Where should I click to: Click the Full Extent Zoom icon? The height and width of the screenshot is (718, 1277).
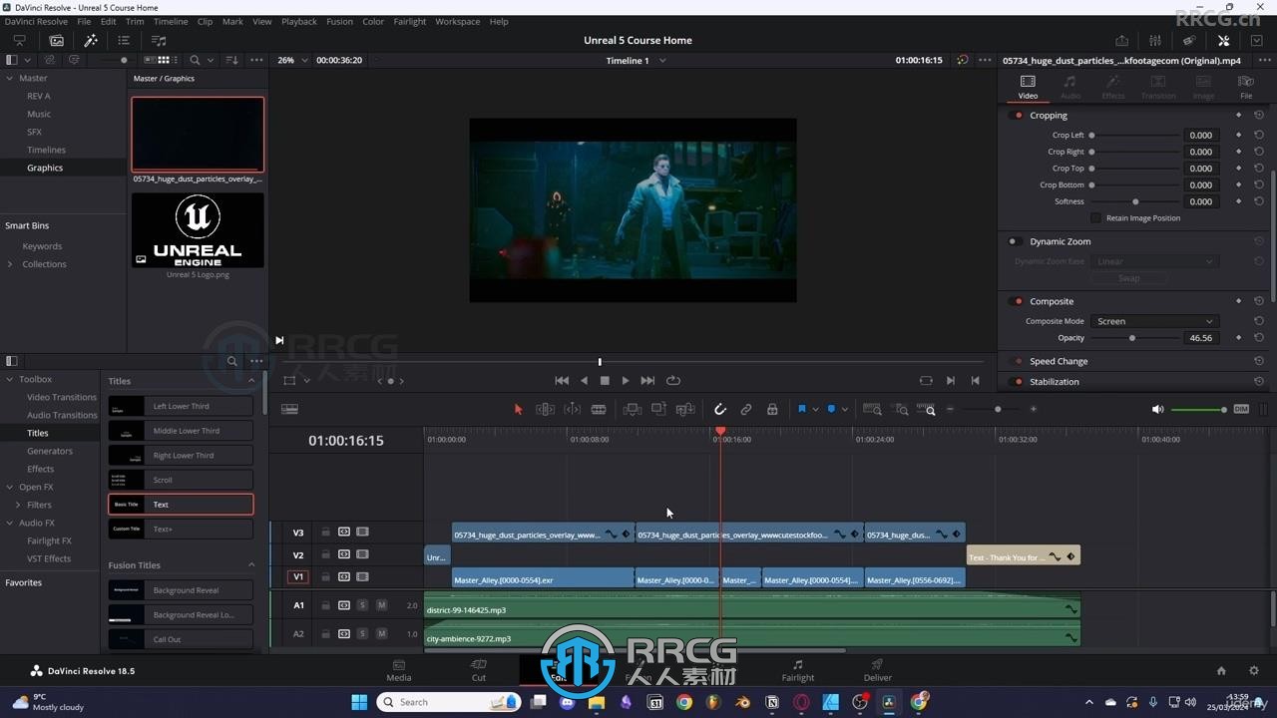(x=872, y=409)
